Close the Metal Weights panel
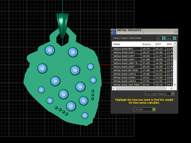The image size is (191, 143). tap(175, 31)
